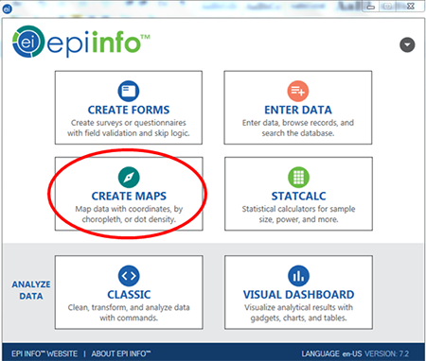Click the VERSION 7.2 label
Viewport: 426px width, 361px height.
click(x=387, y=353)
